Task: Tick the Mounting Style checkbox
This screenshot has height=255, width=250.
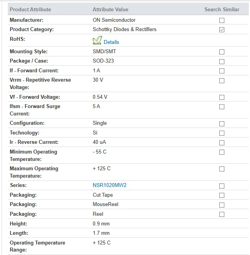Action: click(222, 52)
